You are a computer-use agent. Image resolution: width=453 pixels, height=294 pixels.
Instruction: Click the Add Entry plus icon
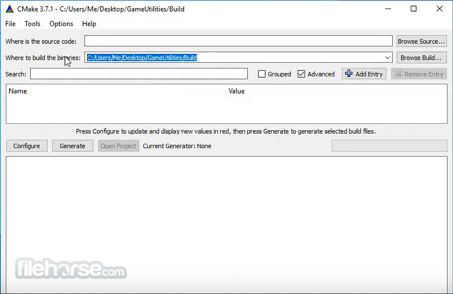pyautogui.click(x=349, y=73)
